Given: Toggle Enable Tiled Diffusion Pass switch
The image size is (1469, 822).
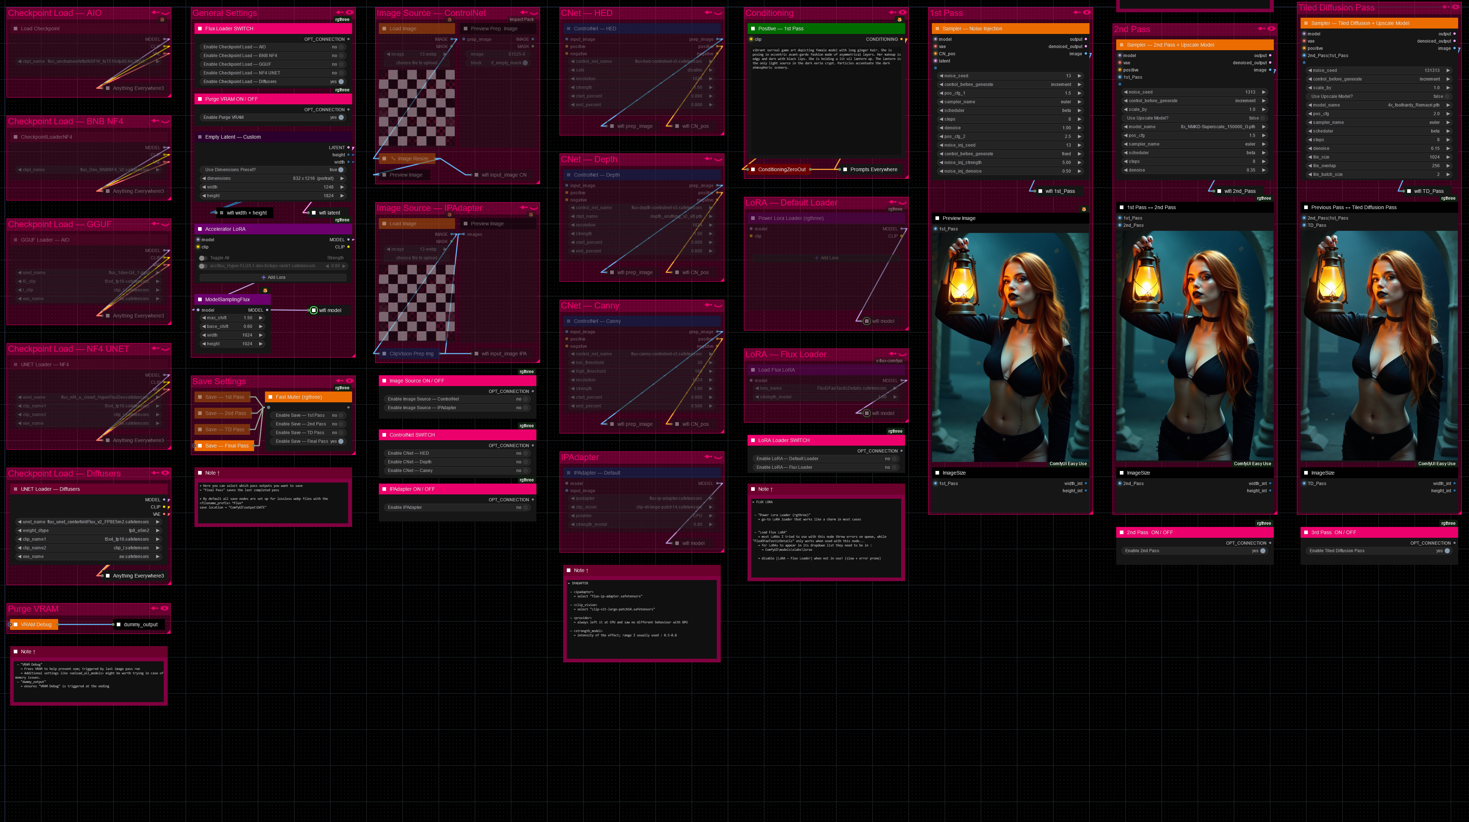Looking at the screenshot, I should (x=1447, y=551).
